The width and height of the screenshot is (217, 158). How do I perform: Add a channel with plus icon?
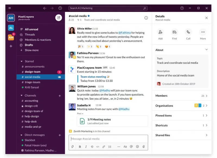[x=60, y=96]
